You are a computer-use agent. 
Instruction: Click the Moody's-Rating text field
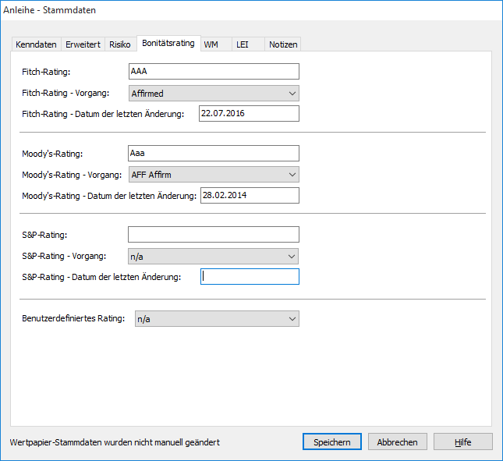click(x=213, y=154)
